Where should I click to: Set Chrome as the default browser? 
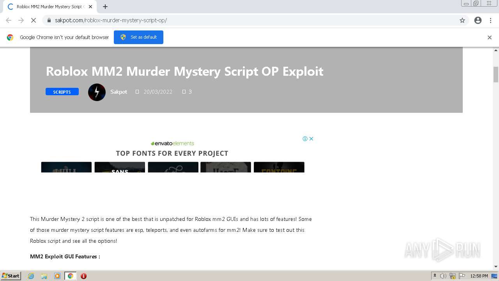coord(138,37)
